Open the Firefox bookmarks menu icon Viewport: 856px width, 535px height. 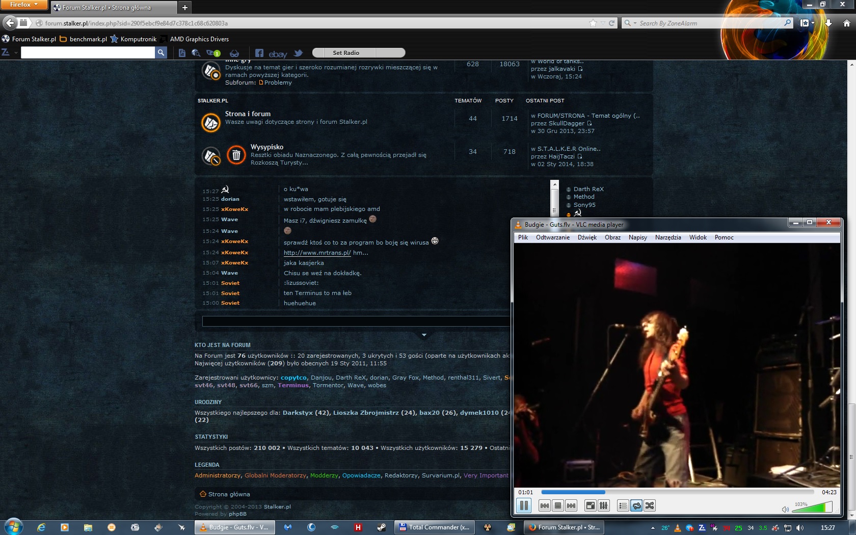coord(807,23)
